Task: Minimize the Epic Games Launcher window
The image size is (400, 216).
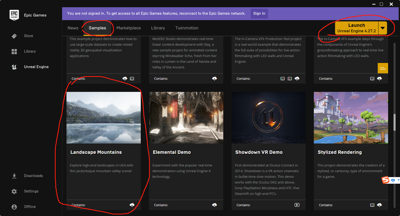Action: [x=374, y=4]
